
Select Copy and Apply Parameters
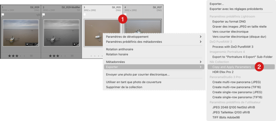click(241, 67)
